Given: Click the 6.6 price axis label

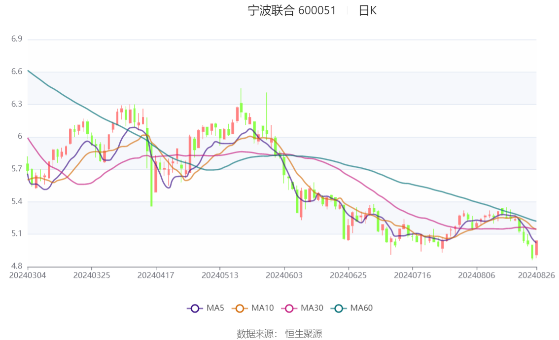Looking at the screenshot, I should pos(17,72).
